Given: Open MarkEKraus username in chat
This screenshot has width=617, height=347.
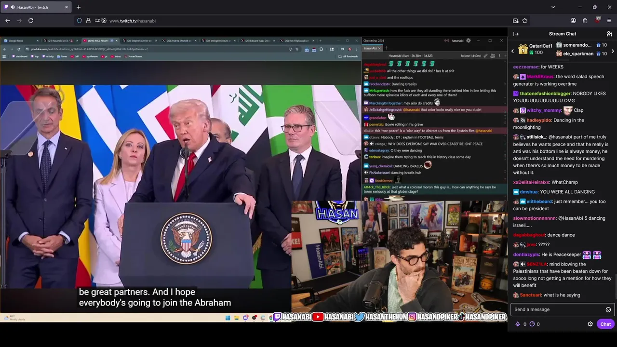Looking at the screenshot, I should [540, 77].
